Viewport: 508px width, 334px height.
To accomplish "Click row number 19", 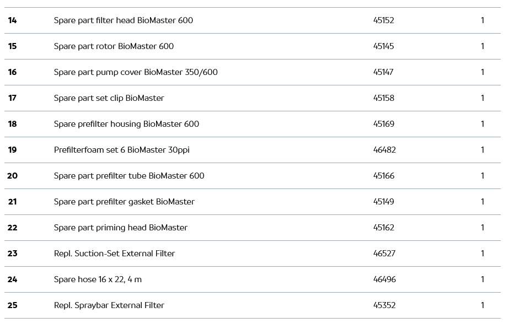I will click(12, 150).
